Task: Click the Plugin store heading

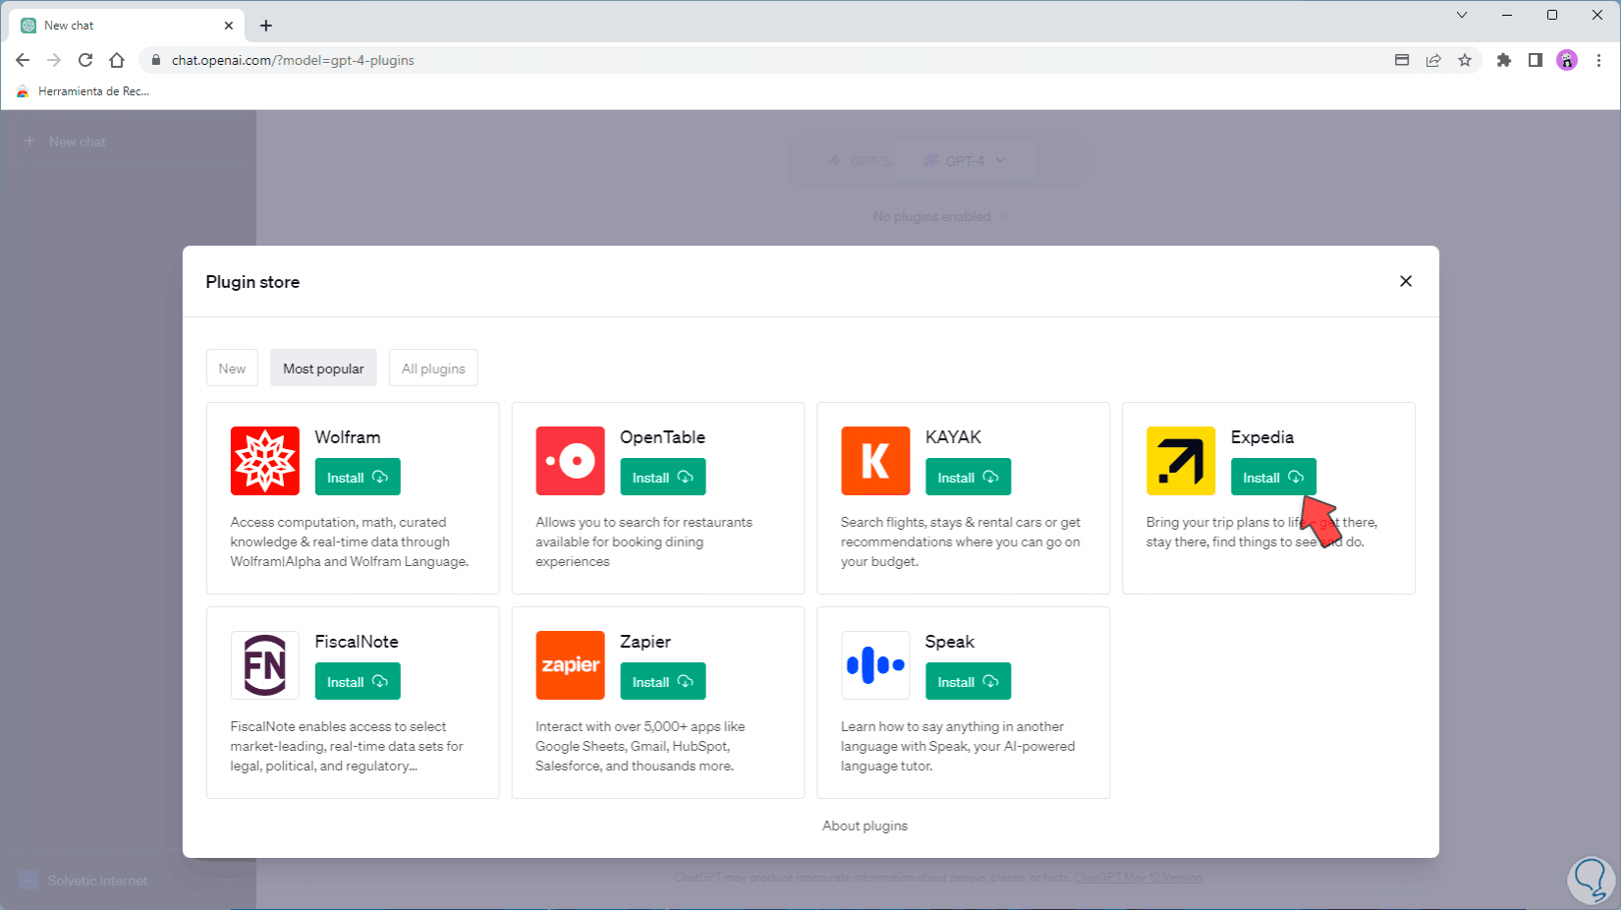Action: 252,282
